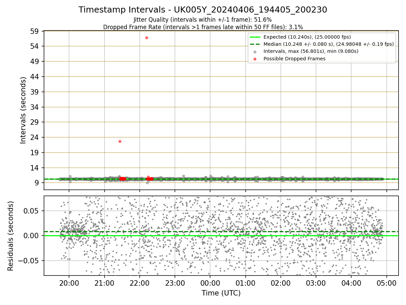Viewport: 406px width, 305px height.
Task: Click the red dropped-frames cluster near 22:15
Action: coord(149,178)
